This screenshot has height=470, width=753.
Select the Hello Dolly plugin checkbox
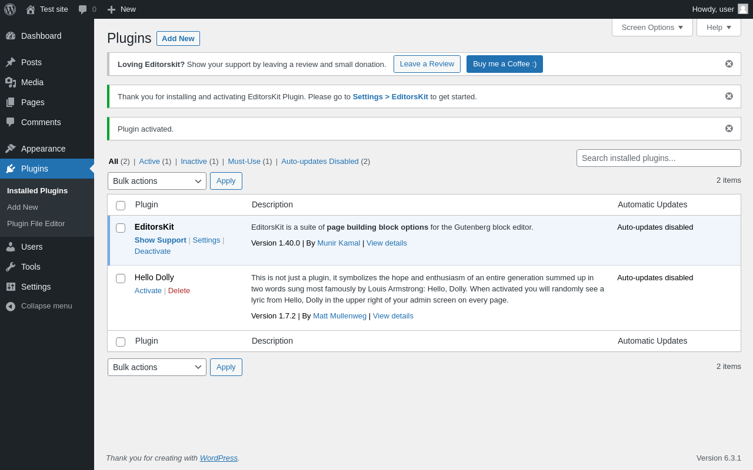tap(121, 278)
